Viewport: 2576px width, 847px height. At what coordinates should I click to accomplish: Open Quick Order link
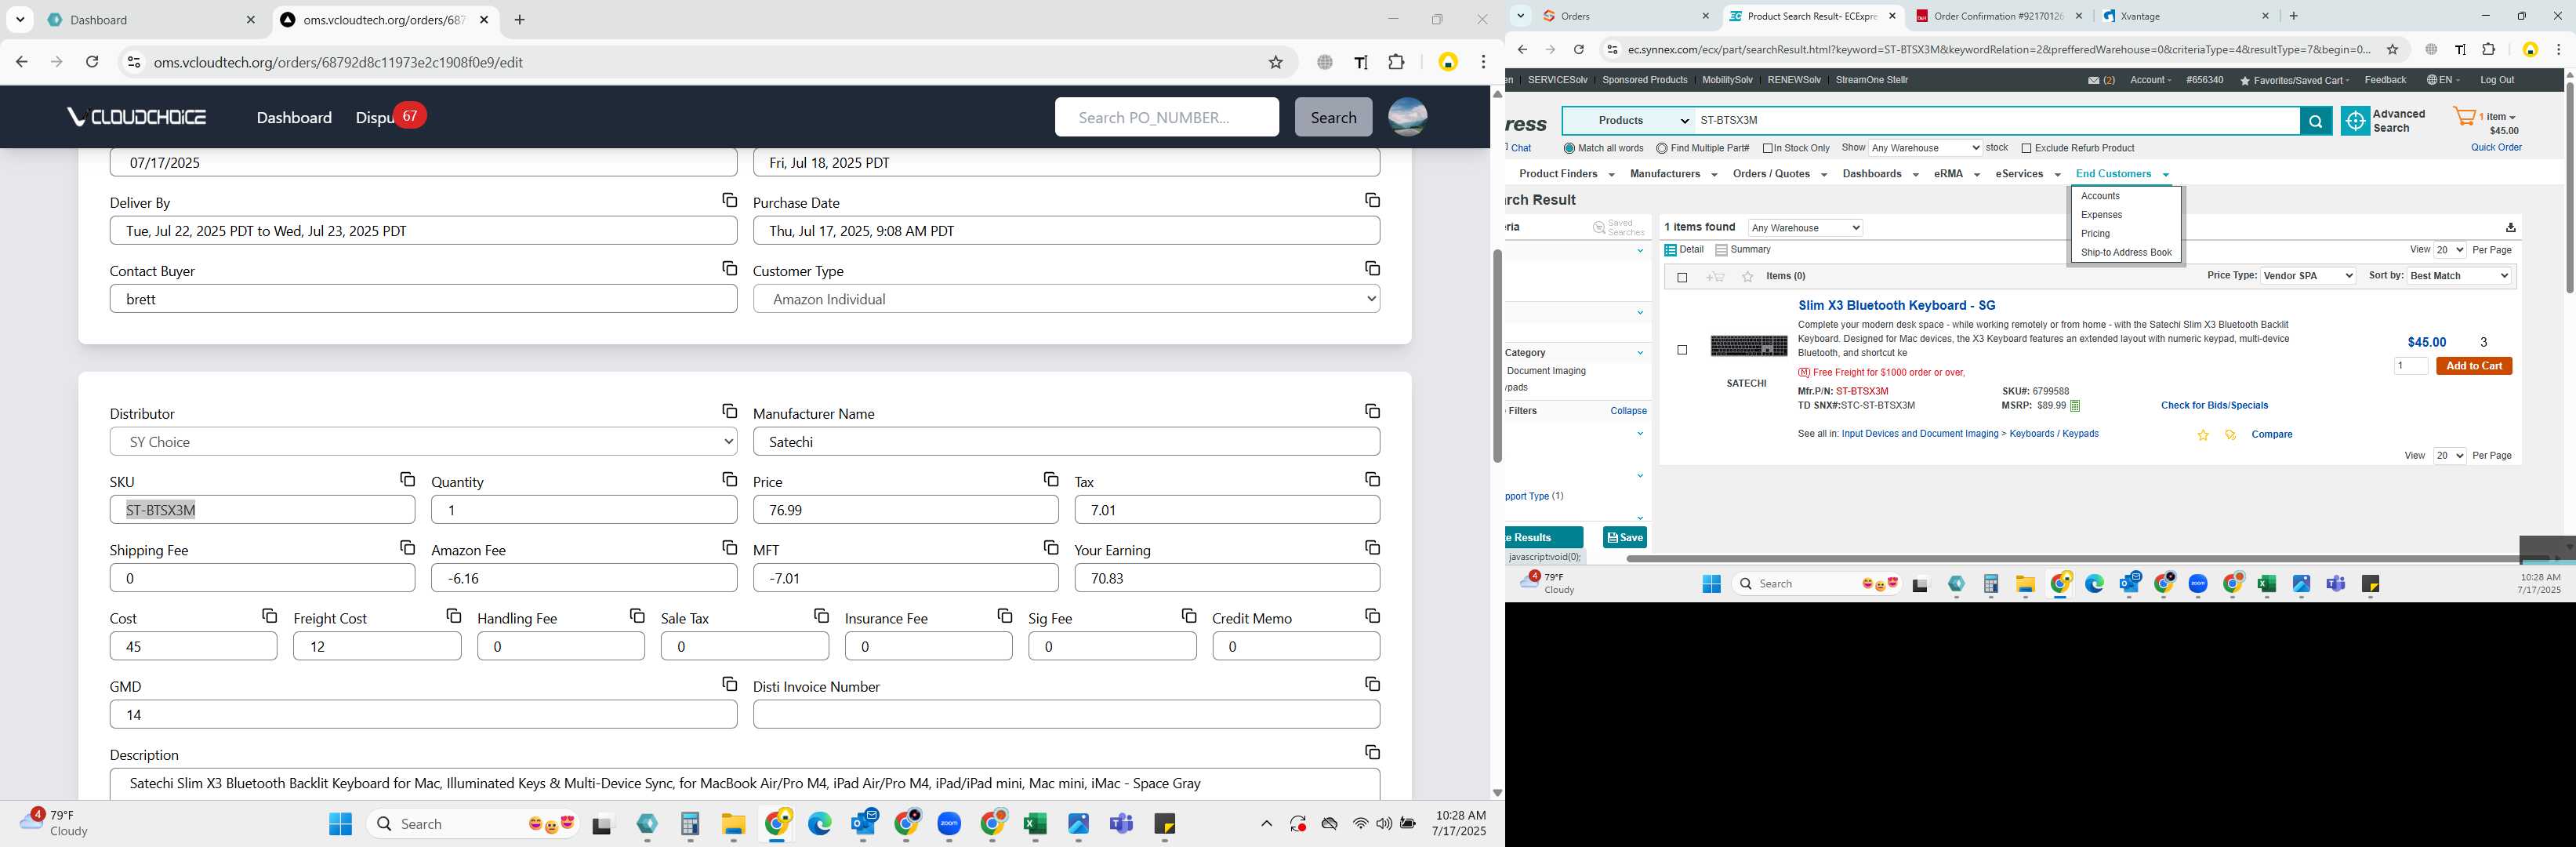(x=2496, y=148)
